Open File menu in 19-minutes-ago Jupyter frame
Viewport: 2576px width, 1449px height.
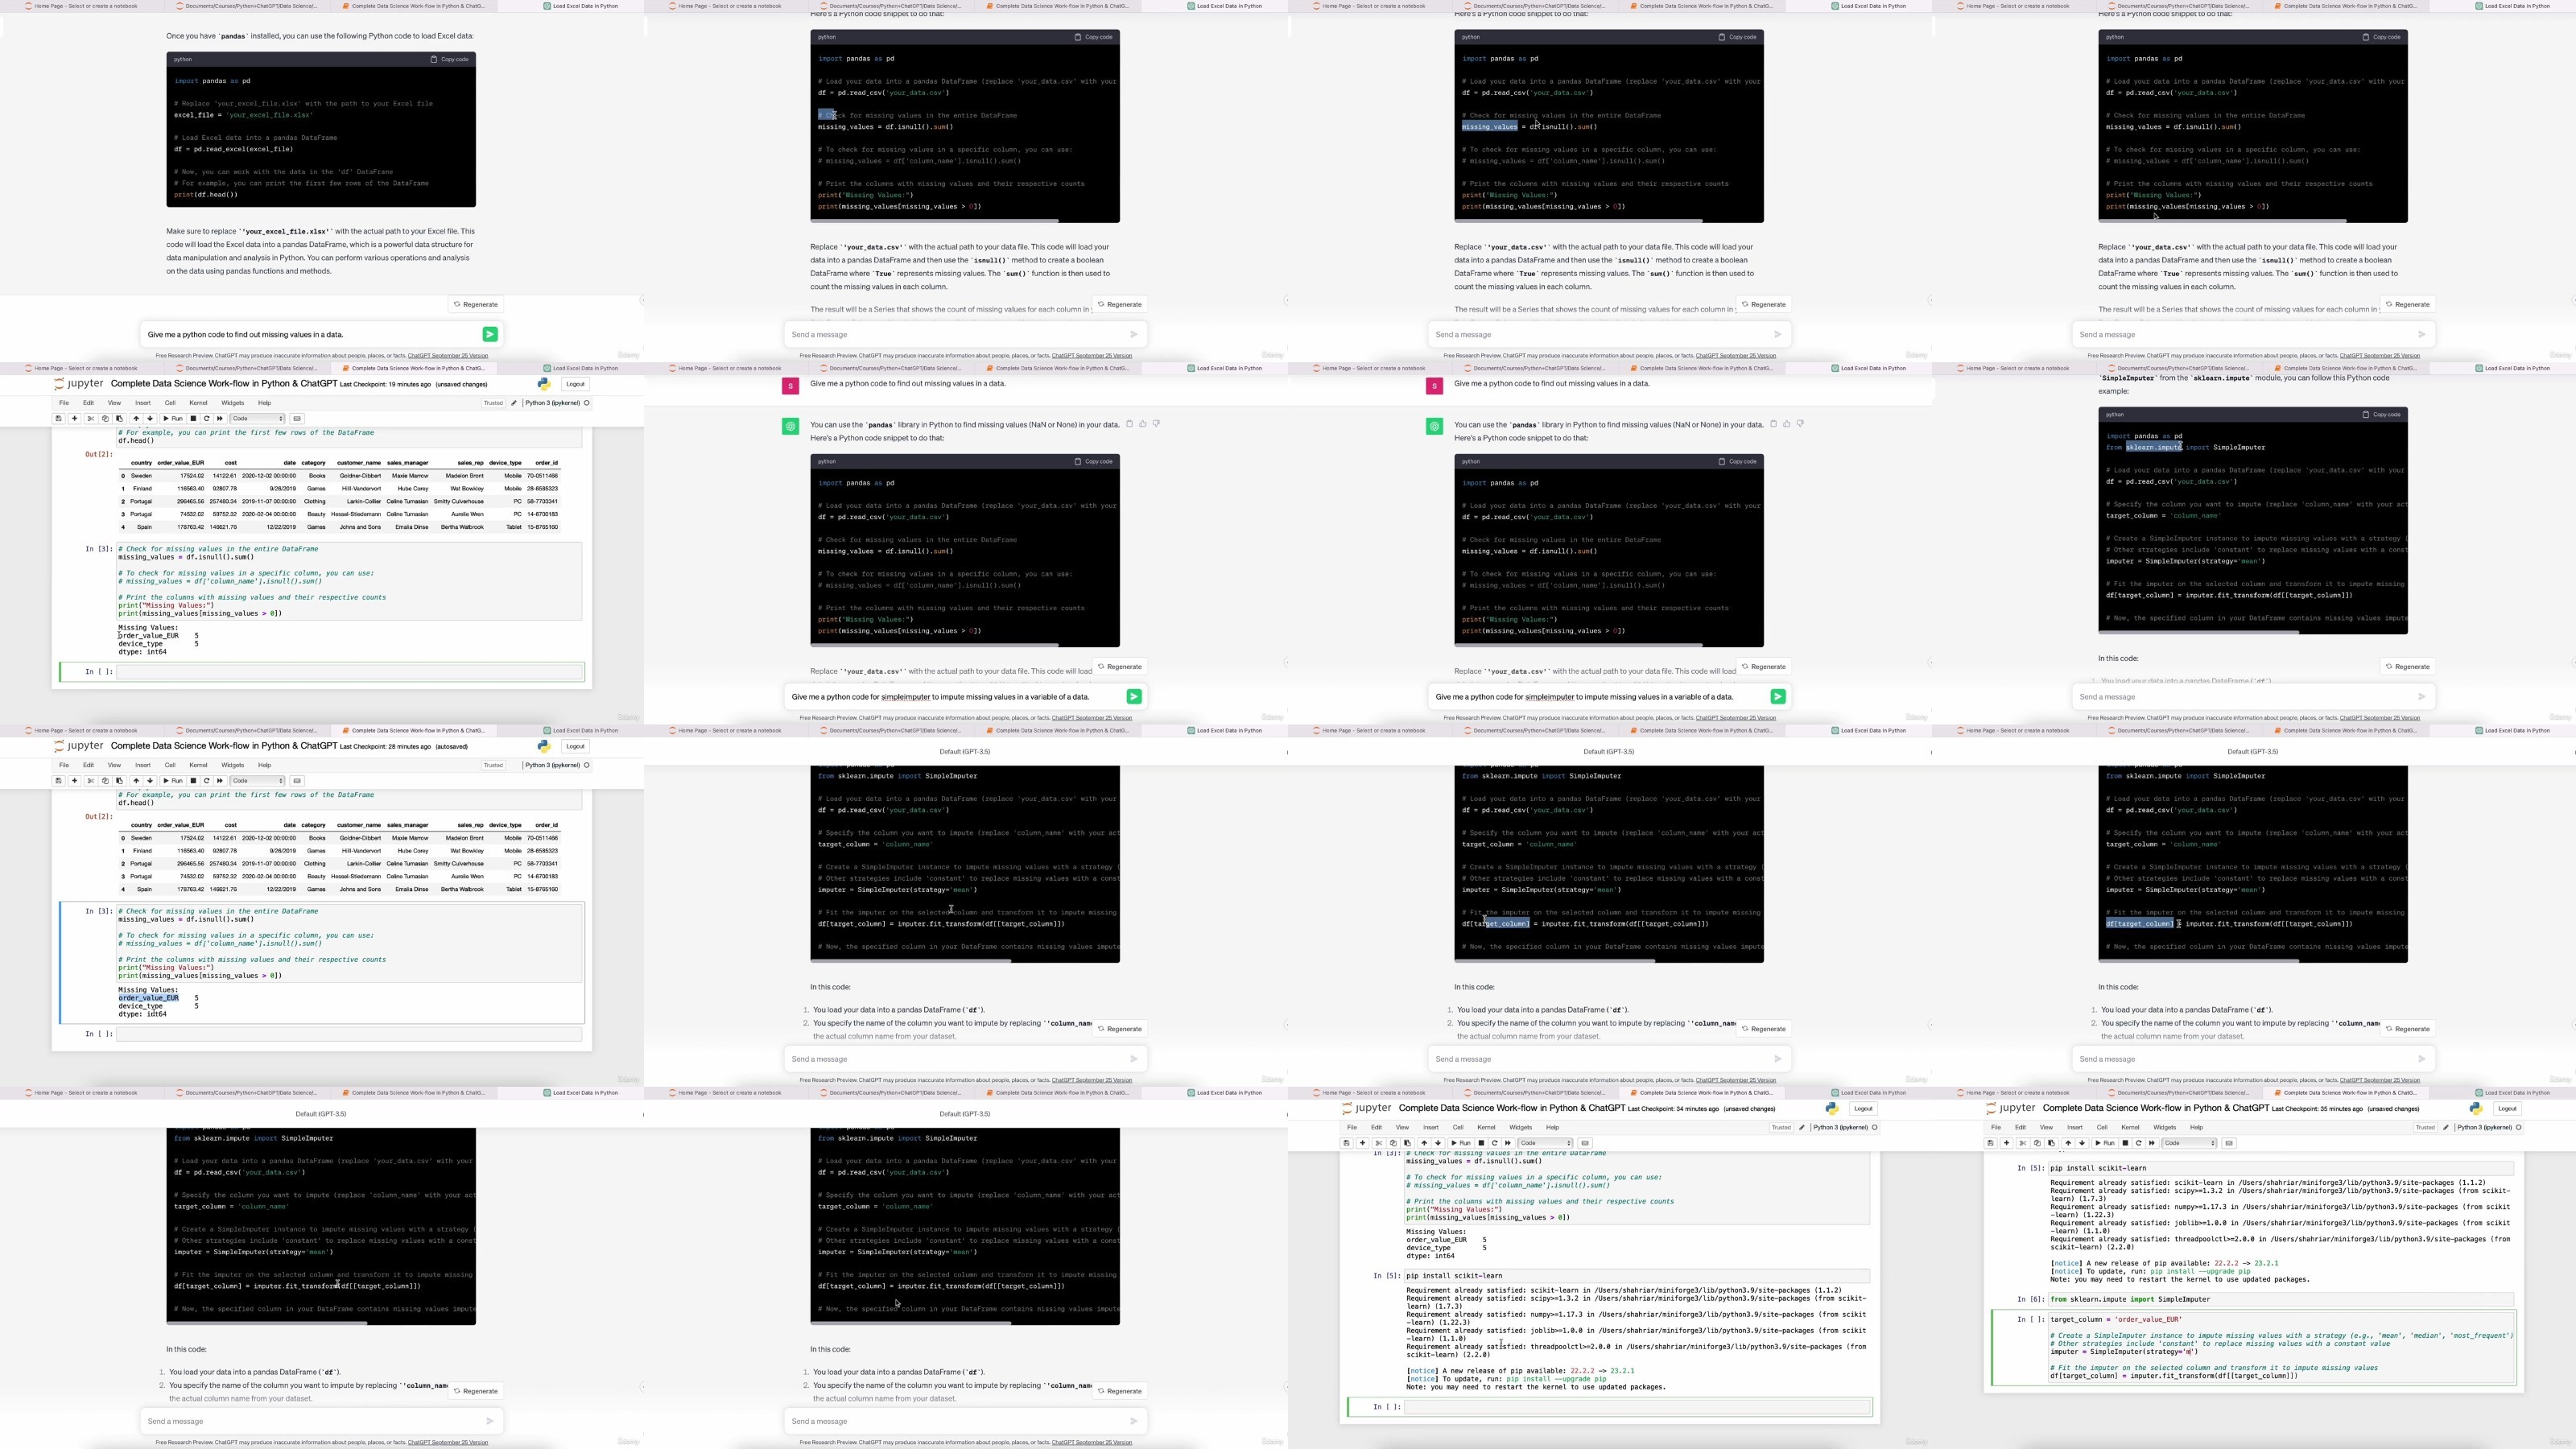pyautogui.click(x=64, y=403)
